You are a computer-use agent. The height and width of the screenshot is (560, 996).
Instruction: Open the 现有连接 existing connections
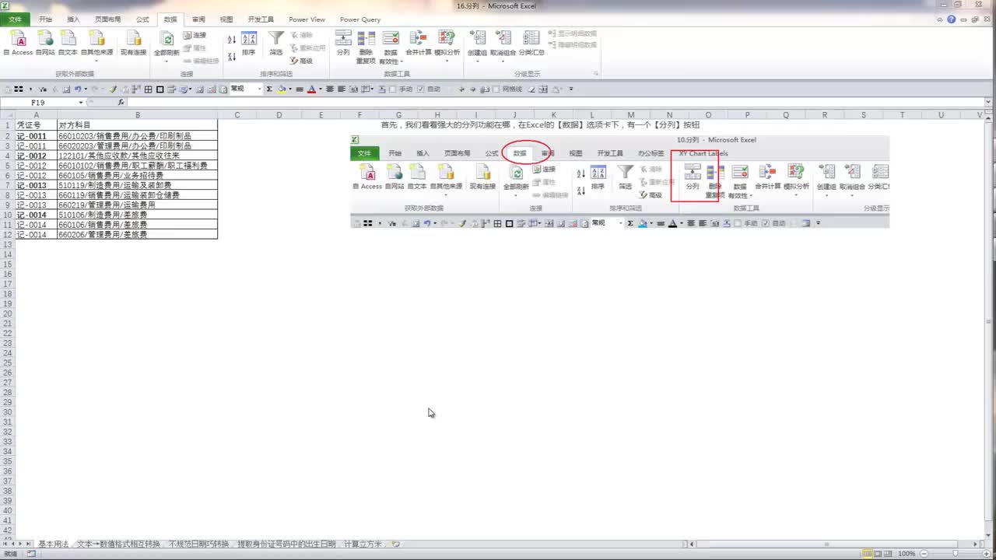pos(133,44)
